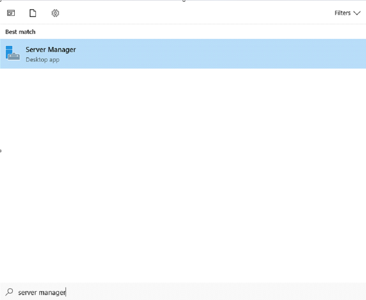Image resolution: width=366 pixels, height=300 pixels.
Task: Click the Server Manager app icon
Action: [x=13, y=54]
